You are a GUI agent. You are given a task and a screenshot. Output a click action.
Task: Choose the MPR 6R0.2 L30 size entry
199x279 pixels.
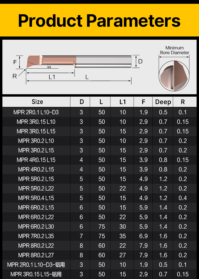[36, 227]
